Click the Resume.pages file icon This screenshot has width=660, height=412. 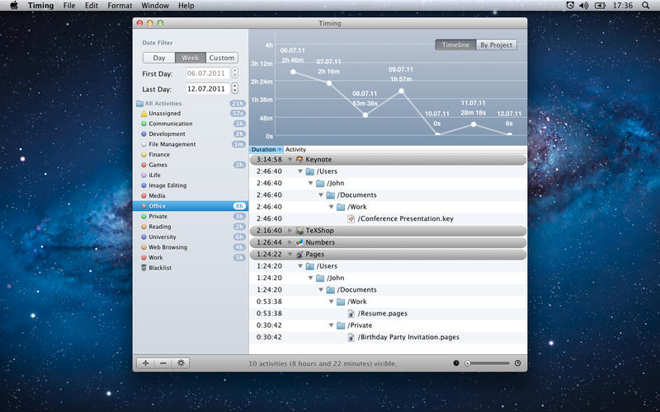pos(351,314)
